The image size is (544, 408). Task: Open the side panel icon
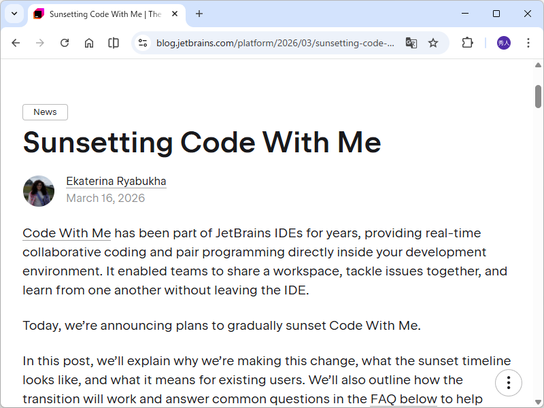[114, 43]
